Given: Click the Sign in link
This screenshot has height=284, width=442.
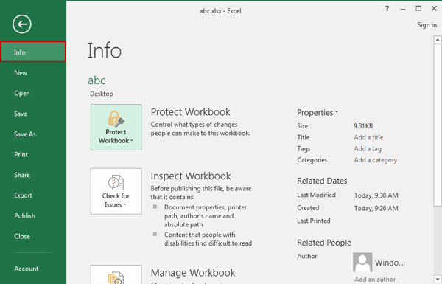Looking at the screenshot, I should pos(427,25).
